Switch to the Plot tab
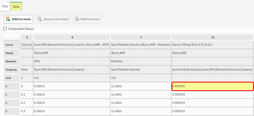 [x=5, y=6]
